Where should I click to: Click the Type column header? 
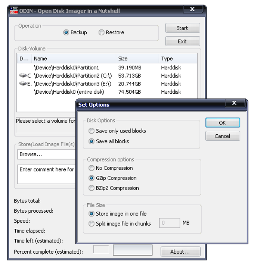[x=178, y=59]
